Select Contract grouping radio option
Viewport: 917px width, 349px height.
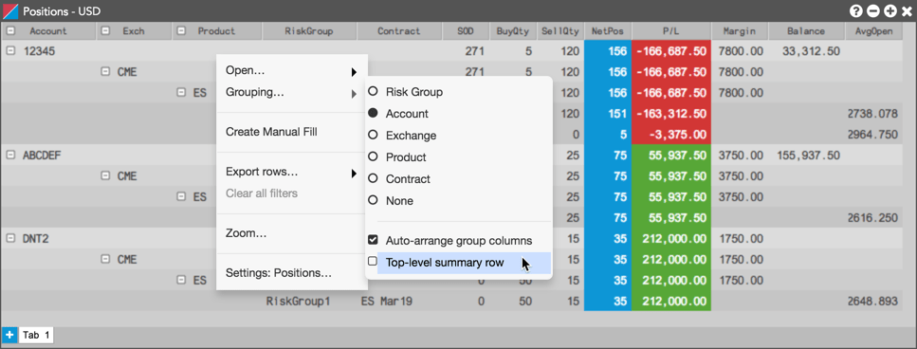[373, 179]
